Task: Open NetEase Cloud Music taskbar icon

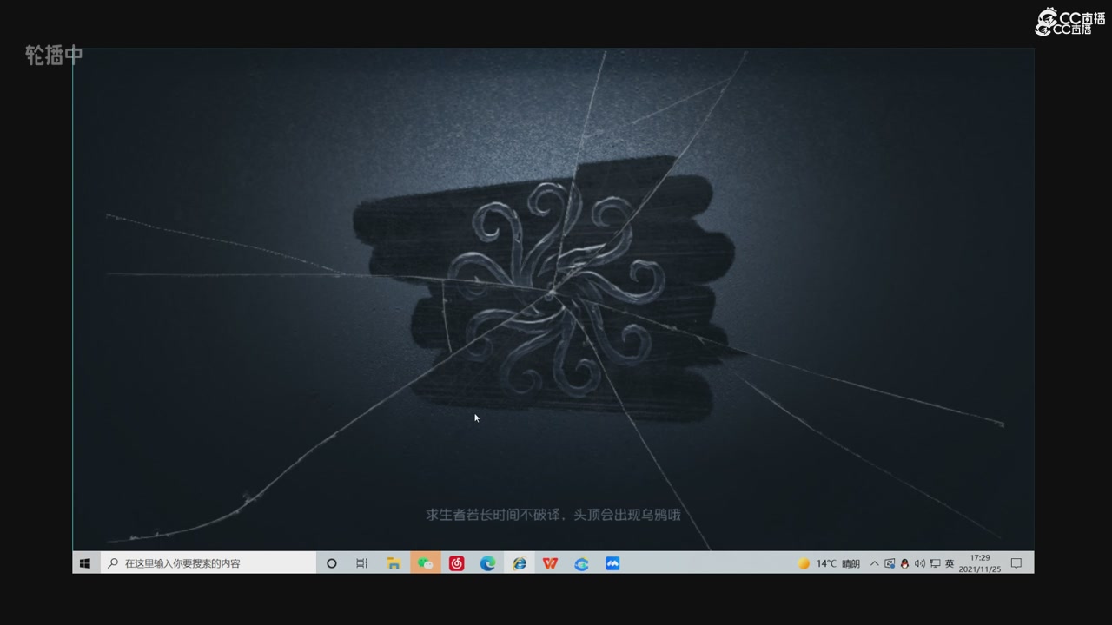Action: coord(456,563)
